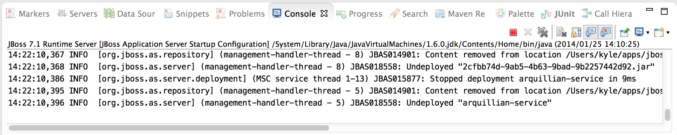Expand the open console dropdown arrow
The image size is (677, 135).
point(668,33)
